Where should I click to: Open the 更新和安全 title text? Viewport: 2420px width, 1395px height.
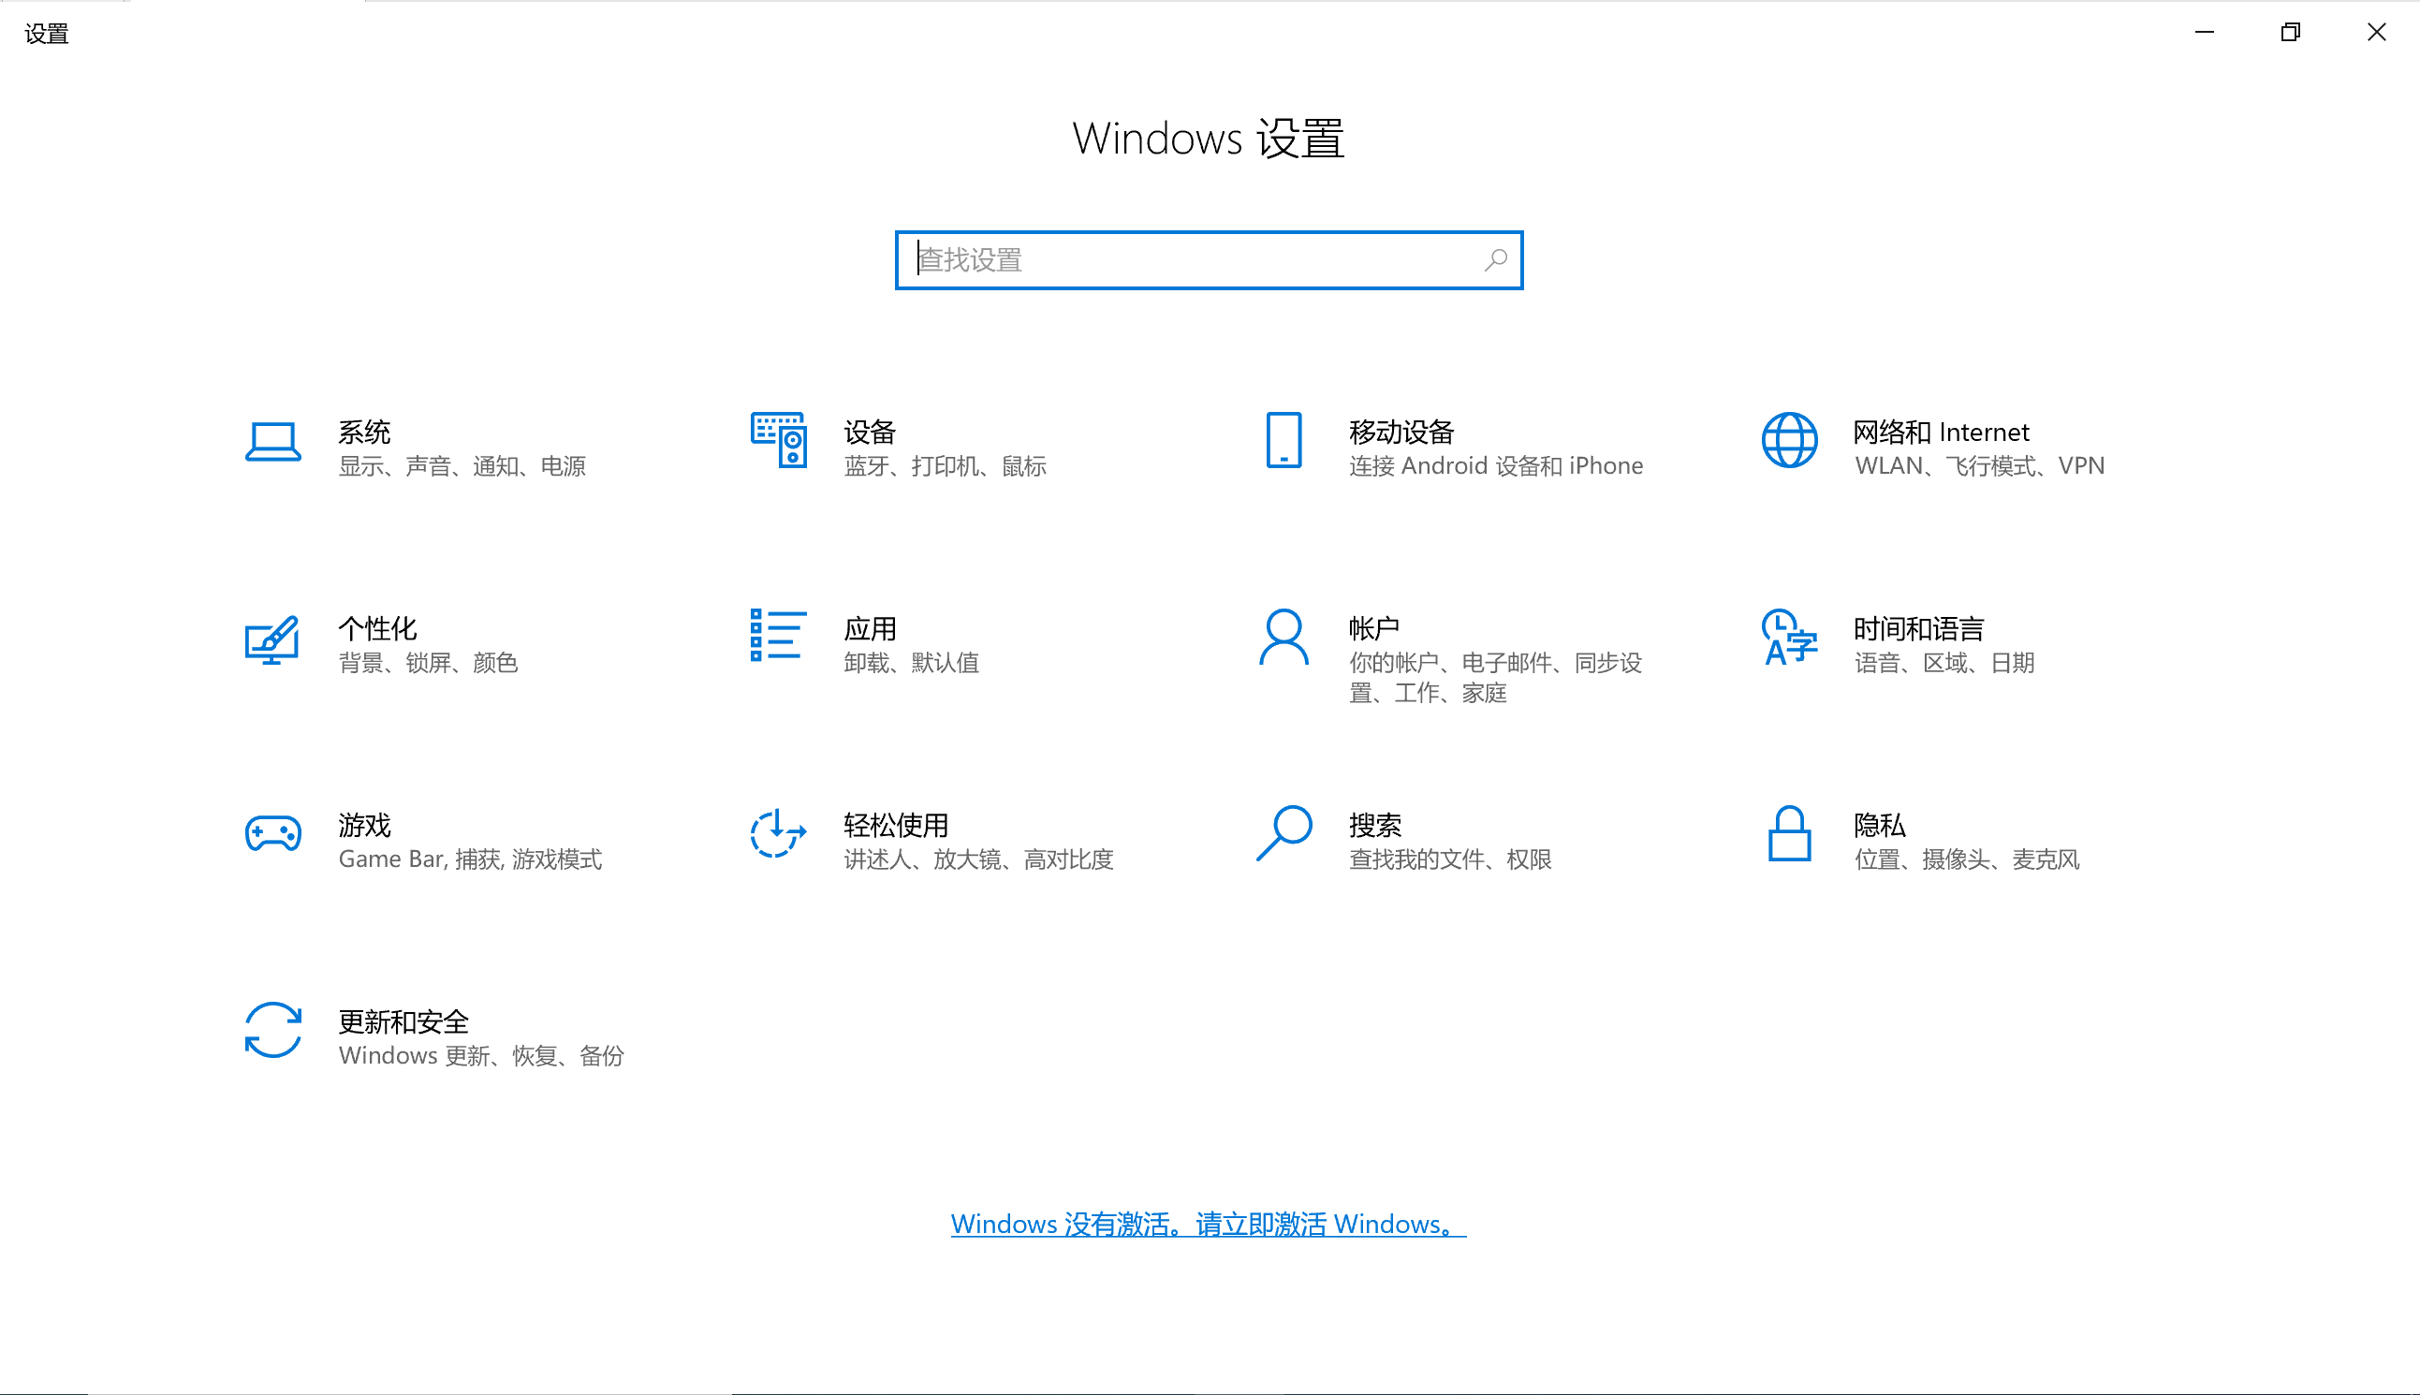click(x=403, y=1022)
